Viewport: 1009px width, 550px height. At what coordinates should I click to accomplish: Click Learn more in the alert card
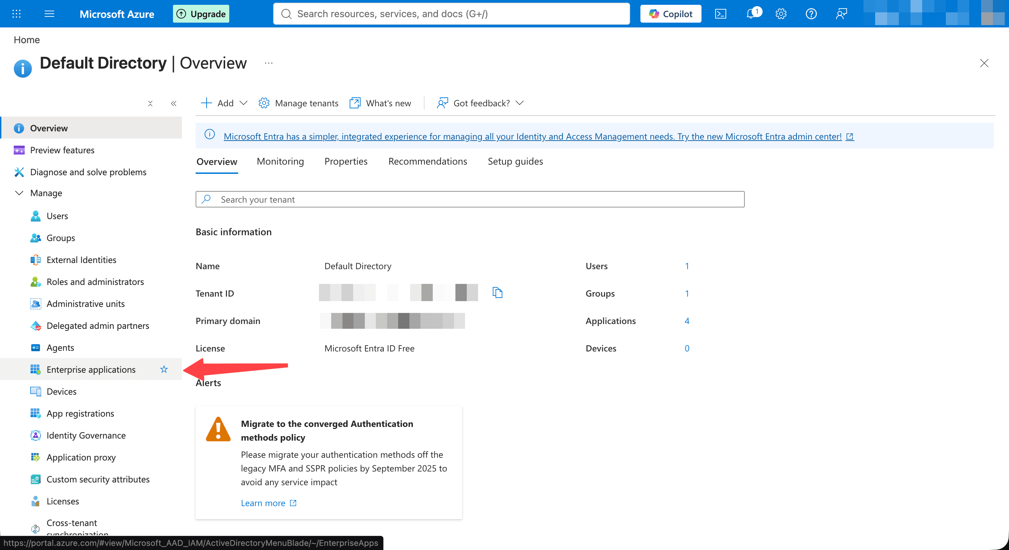click(268, 503)
